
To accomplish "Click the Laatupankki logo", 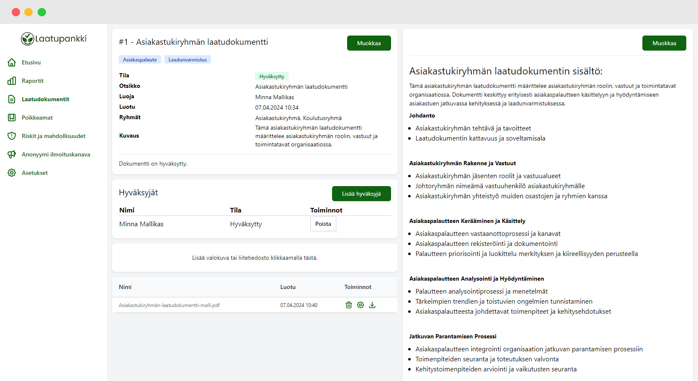I will coord(54,38).
